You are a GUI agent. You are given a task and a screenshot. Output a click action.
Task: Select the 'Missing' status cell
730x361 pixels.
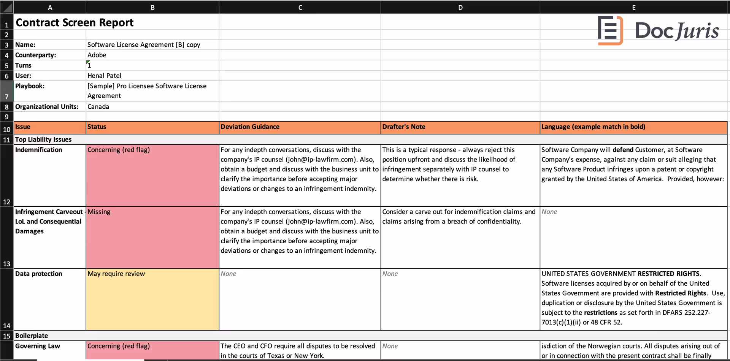click(152, 237)
